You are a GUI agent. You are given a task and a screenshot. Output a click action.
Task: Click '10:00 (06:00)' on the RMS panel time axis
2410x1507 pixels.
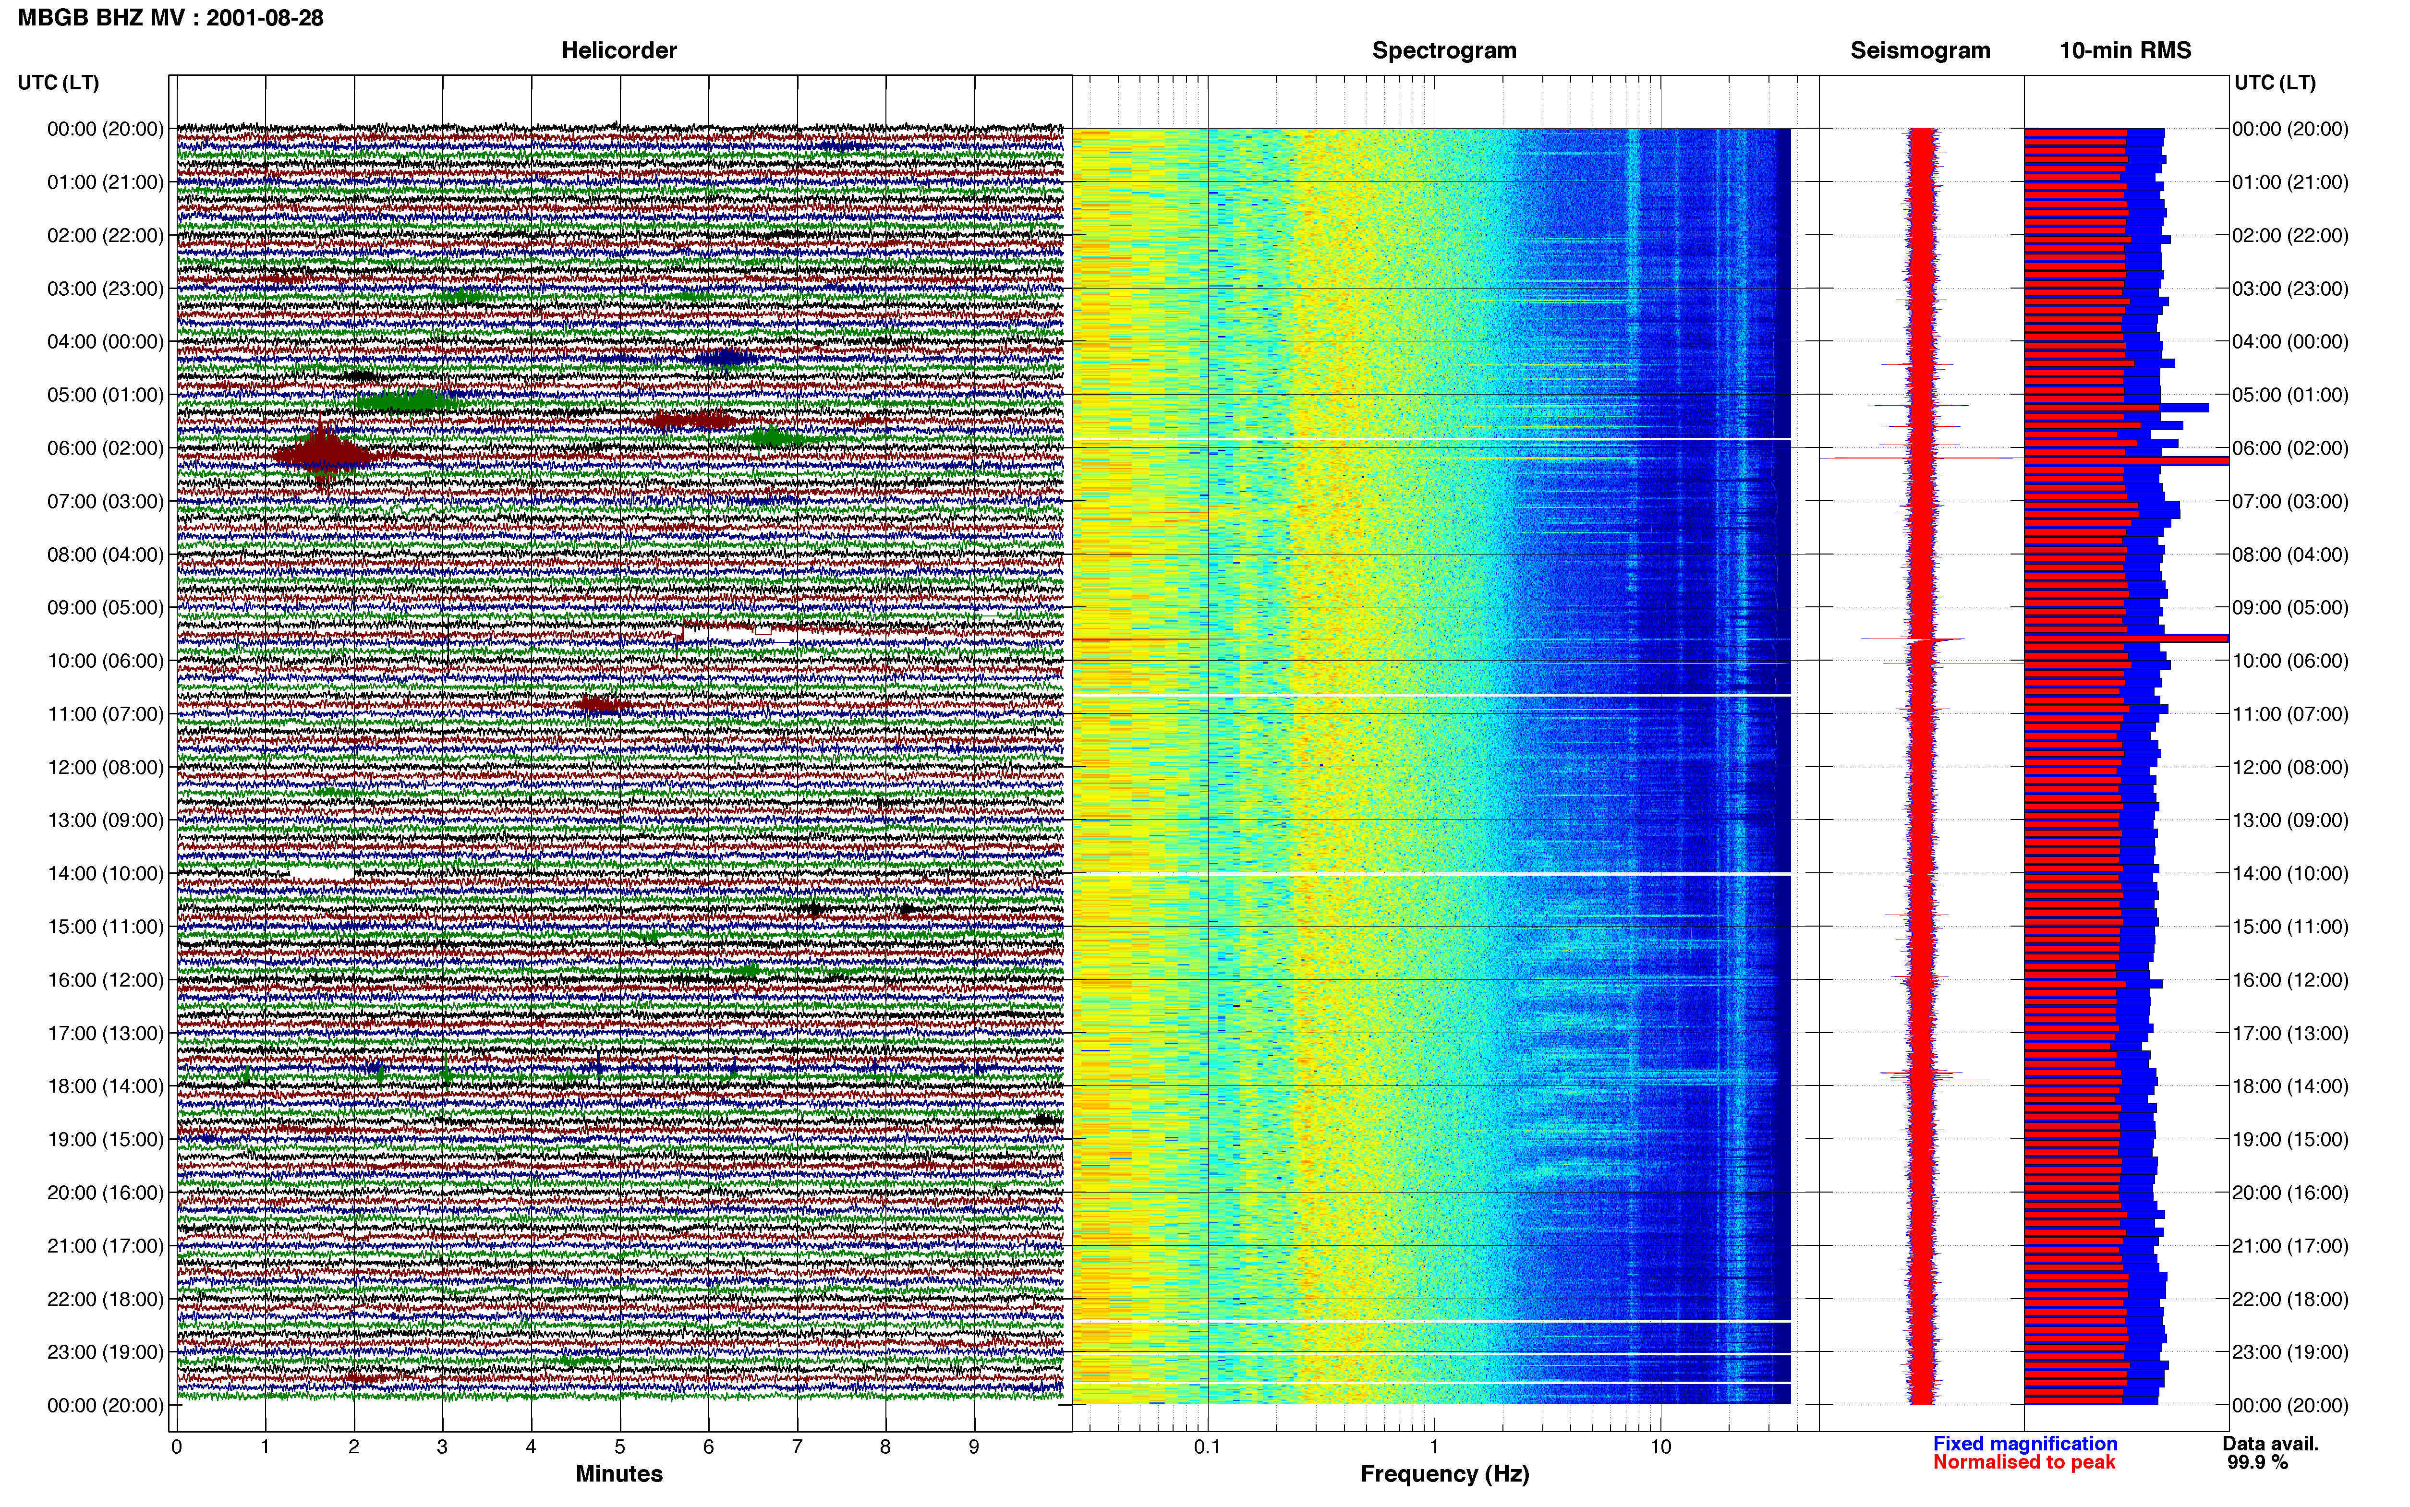[x=2290, y=661]
